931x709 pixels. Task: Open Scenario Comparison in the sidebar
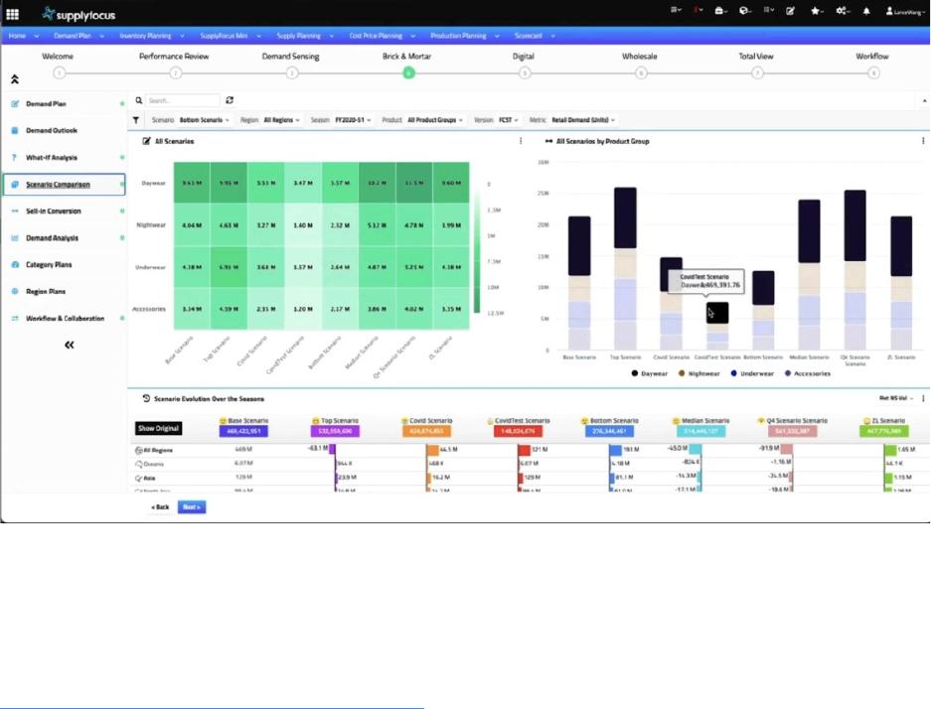point(65,185)
